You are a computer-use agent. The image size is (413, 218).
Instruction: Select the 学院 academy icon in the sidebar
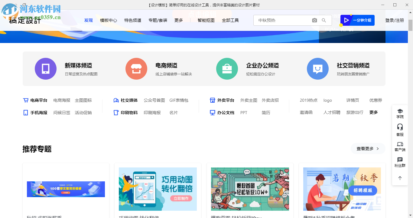[x=400, y=113]
